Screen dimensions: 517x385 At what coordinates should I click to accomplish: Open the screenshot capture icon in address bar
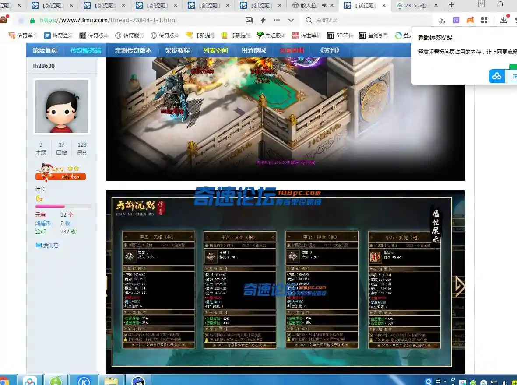coord(249,20)
